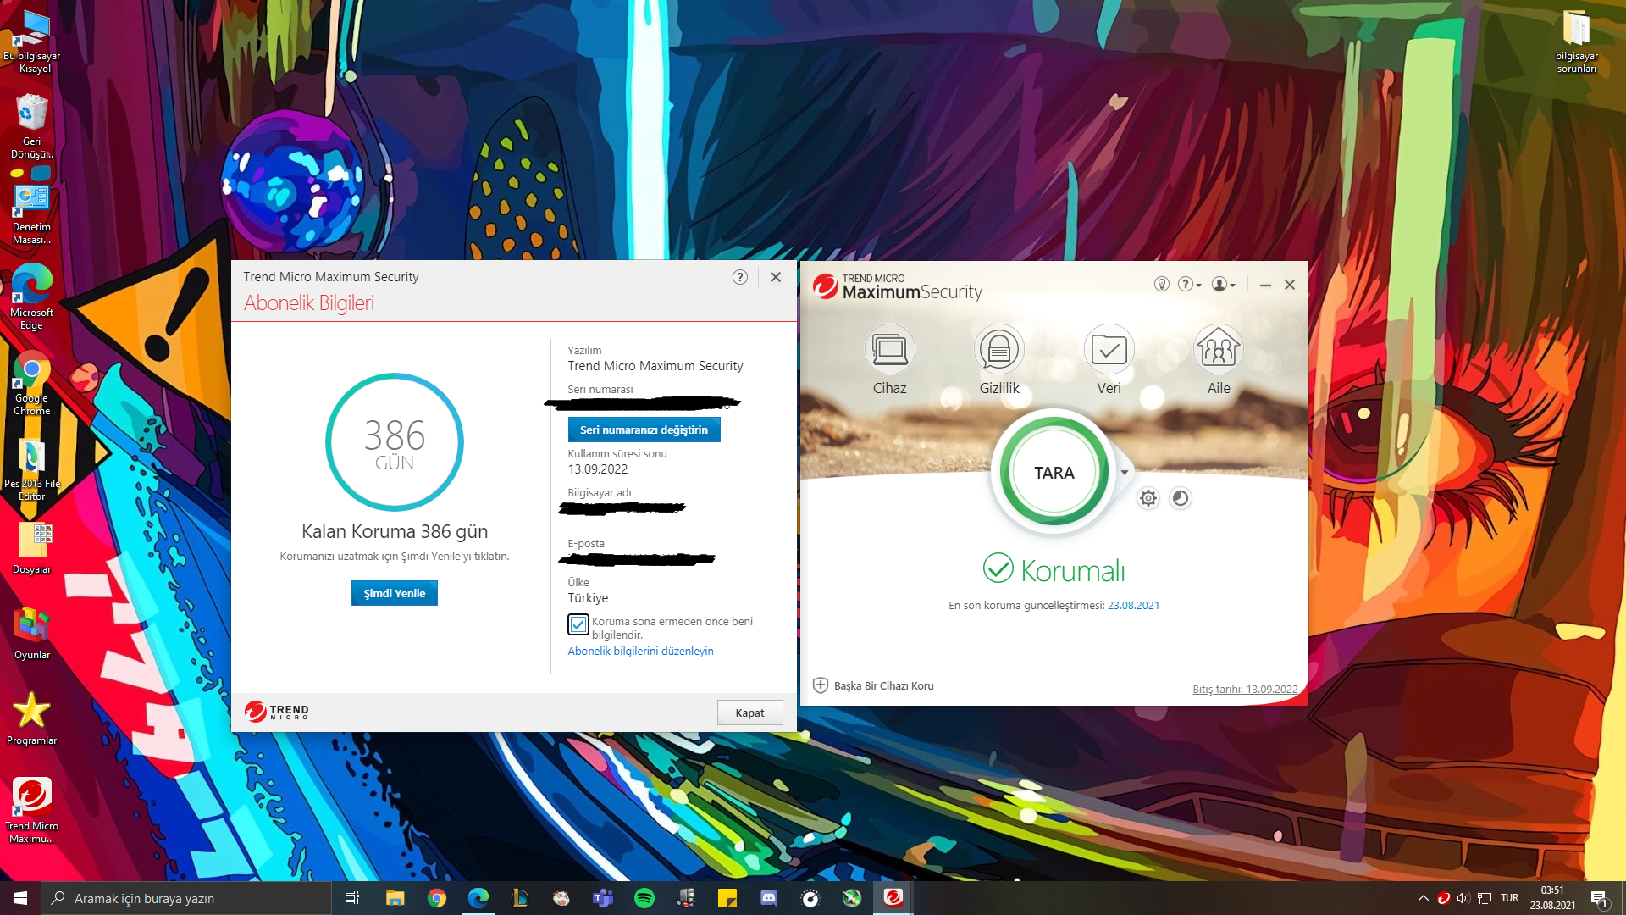Show hidden system tray icons
The image size is (1626, 915).
pyautogui.click(x=1424, y=898)
